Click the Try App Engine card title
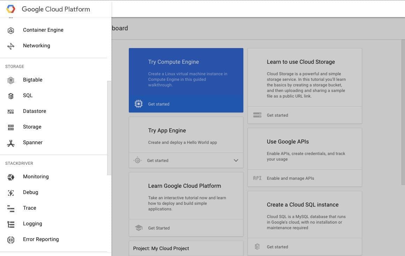 [x=167, y=131]
